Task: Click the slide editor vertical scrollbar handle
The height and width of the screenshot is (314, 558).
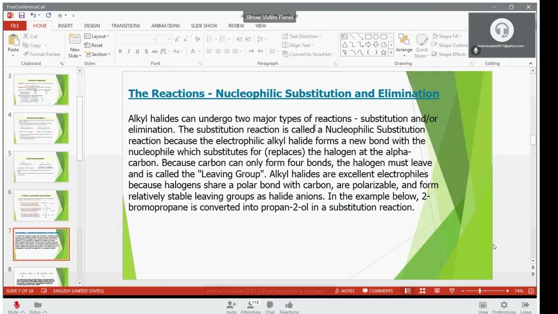Action: pyautogui.click(x=533, y=140)
